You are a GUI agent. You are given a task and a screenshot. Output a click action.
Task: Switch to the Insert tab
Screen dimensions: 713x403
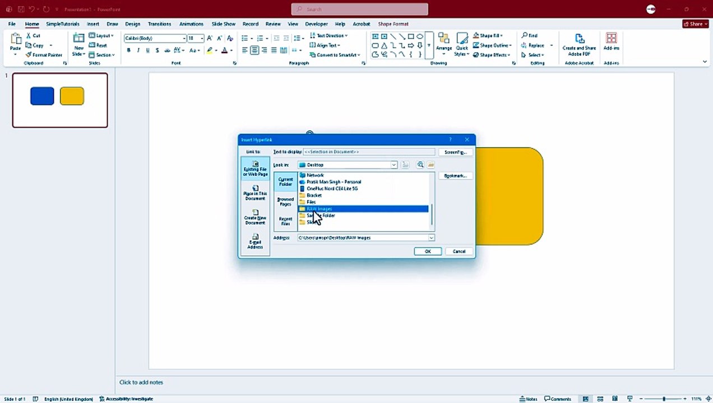tap(93, 24)
